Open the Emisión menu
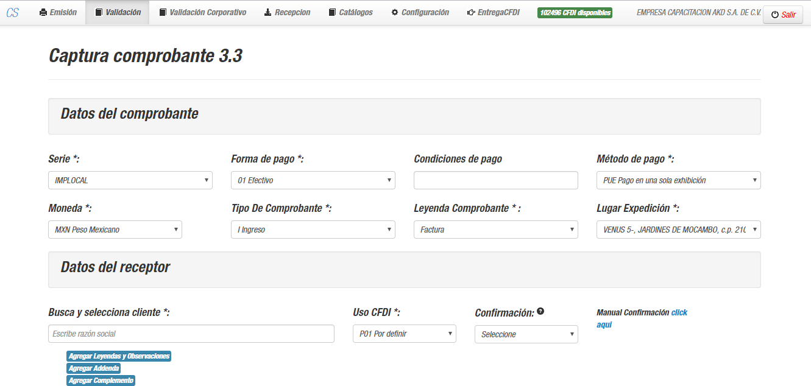 click(x=58, y=12)
